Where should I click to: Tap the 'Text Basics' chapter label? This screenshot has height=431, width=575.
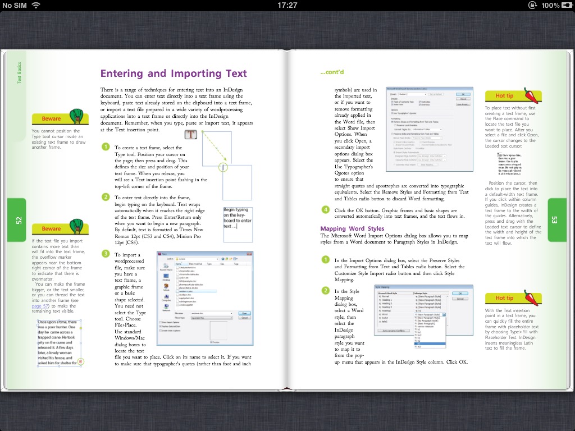click(x=19, y=73)
